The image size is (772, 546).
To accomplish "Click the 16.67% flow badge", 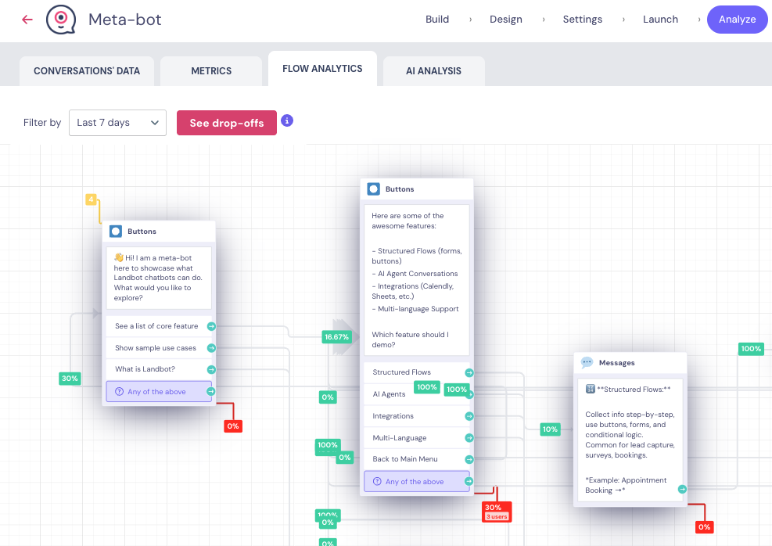I will click(x=337, y=337).
